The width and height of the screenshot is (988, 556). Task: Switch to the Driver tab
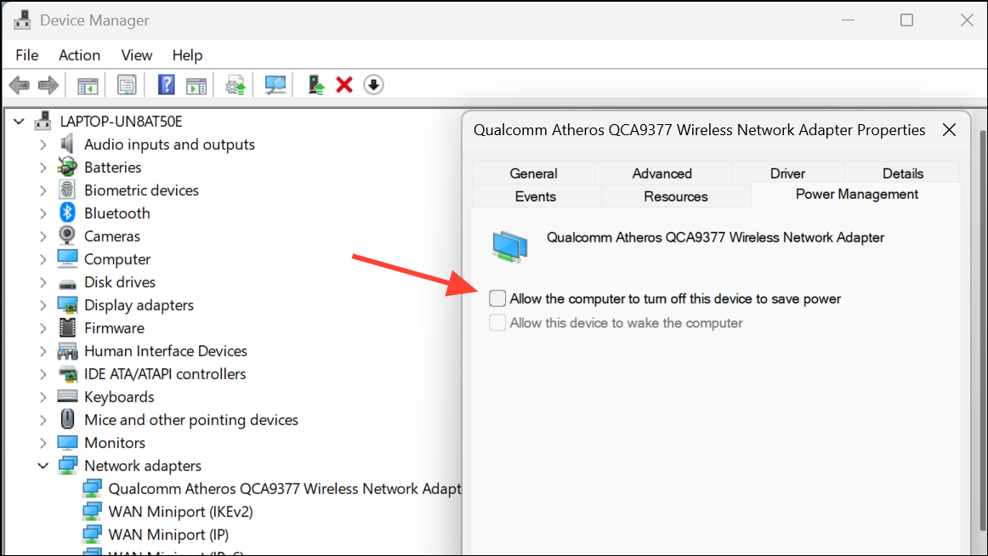coord(787,173)
